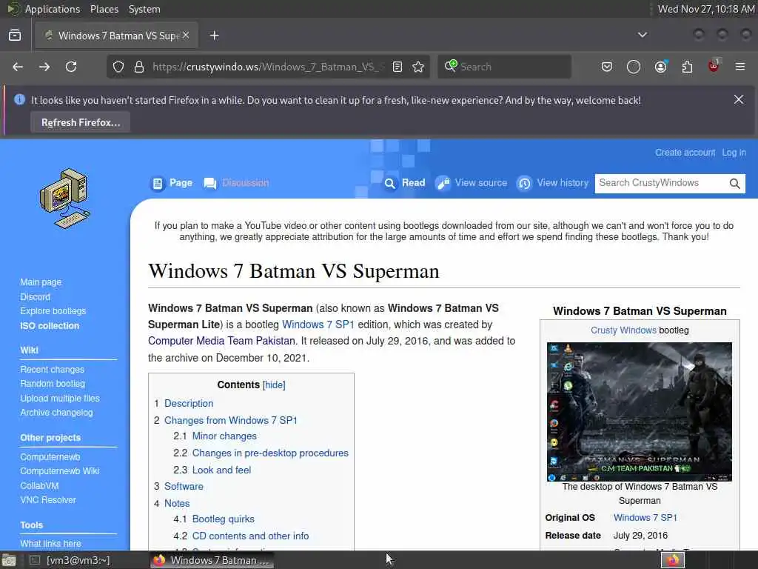Open the Computer Media Team Pakistan link
Screen dimensions: 758x569
[221, 341]
